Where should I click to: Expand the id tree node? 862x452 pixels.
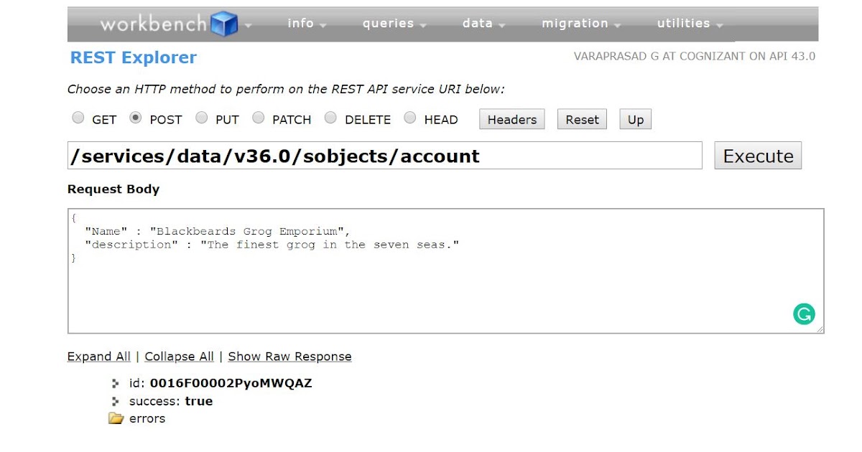[x=116, y=383]
